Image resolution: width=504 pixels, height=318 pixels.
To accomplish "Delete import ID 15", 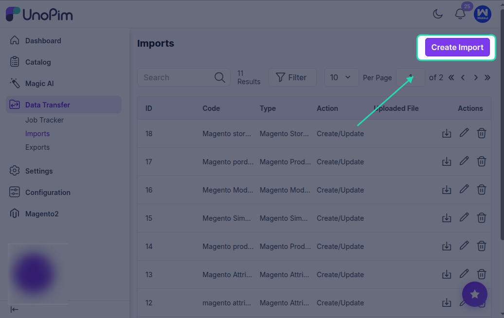I will click(481, 218).
